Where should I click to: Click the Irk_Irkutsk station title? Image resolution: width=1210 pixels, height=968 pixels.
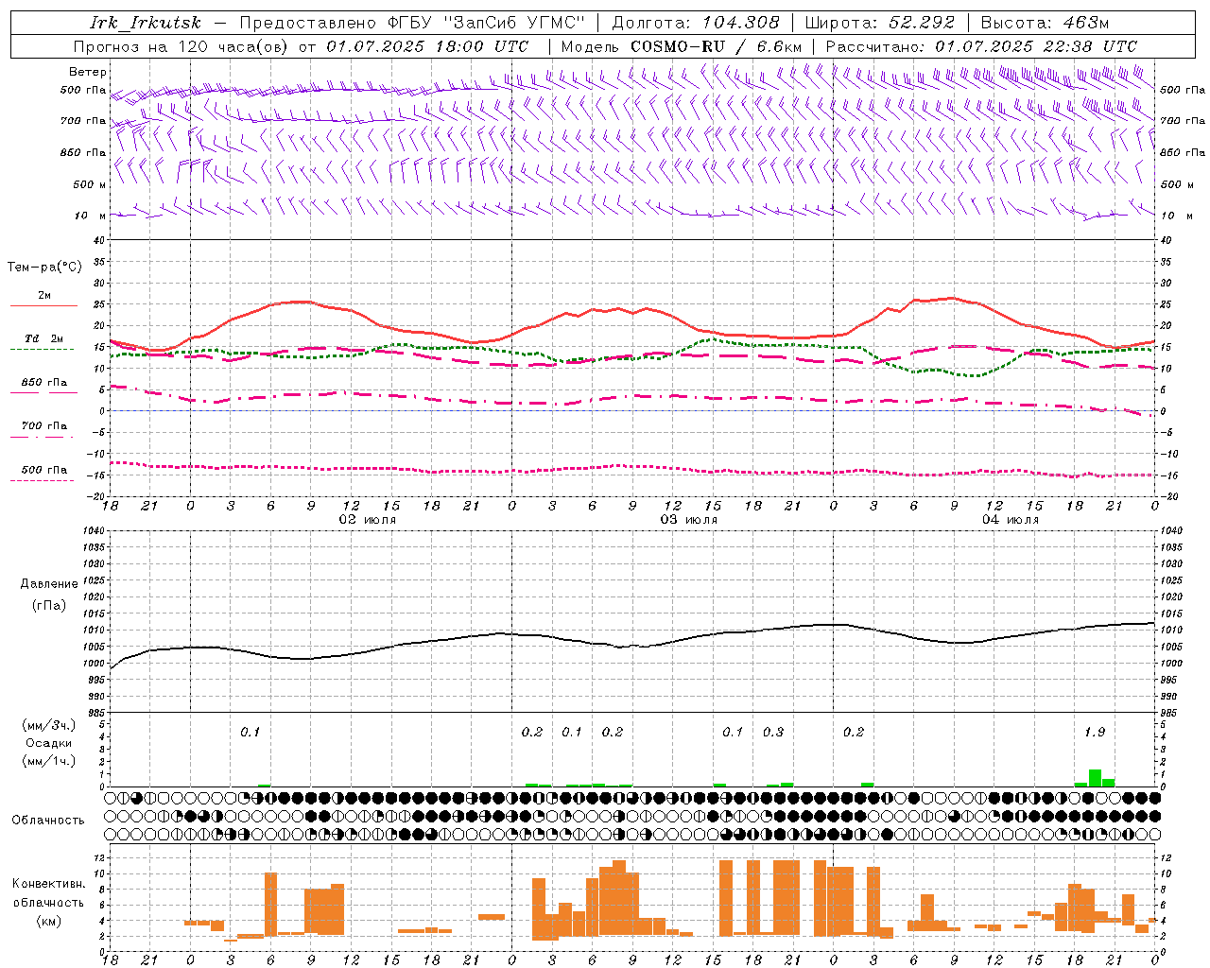(146, 23)
